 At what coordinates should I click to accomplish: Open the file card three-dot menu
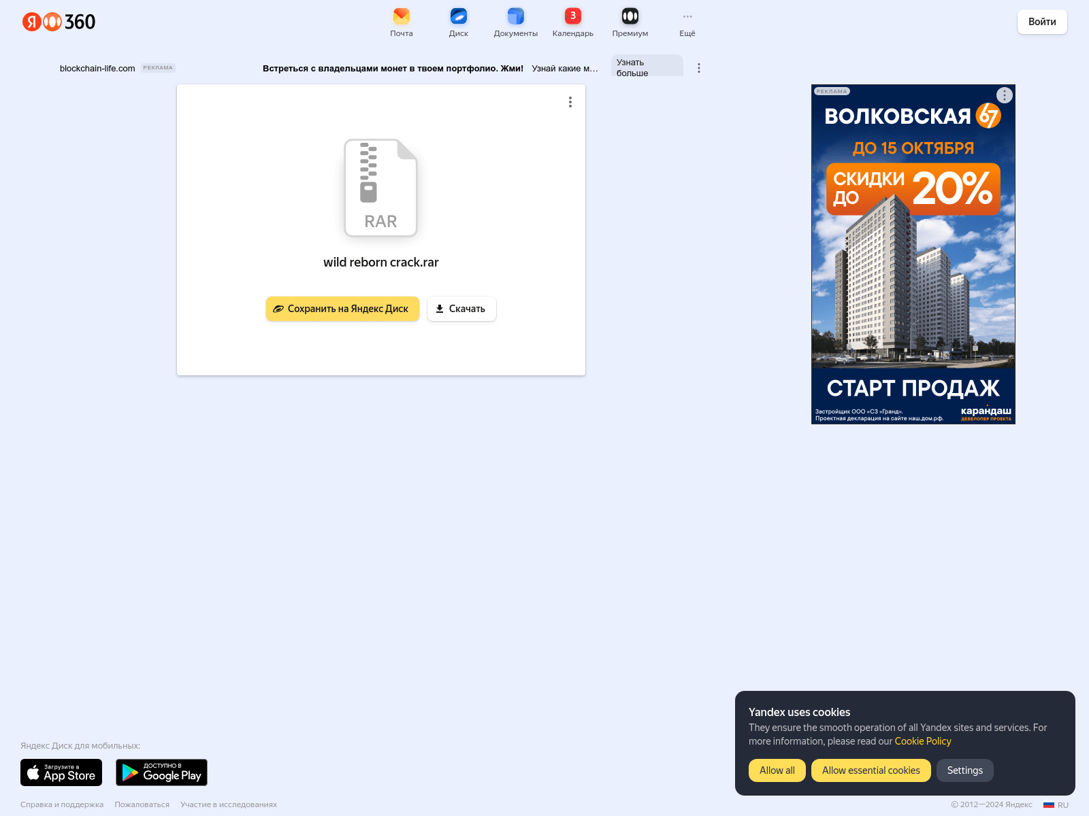[x=570, y=102]
